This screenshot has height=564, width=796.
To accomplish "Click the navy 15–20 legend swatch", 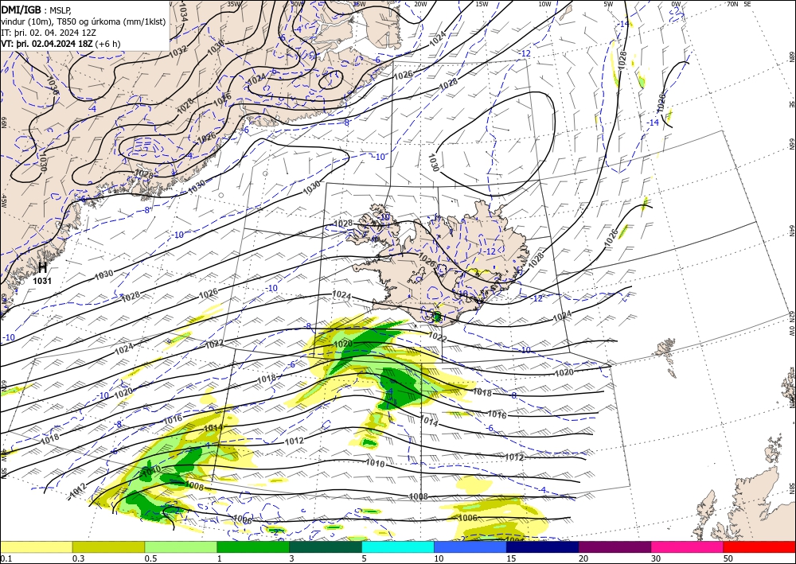I will pyautogui.click(x=543, y=546).
